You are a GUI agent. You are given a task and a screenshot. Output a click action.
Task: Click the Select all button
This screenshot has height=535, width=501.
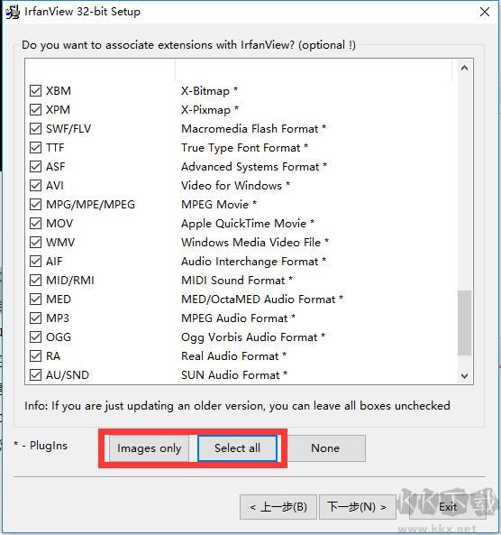point(237,448)
